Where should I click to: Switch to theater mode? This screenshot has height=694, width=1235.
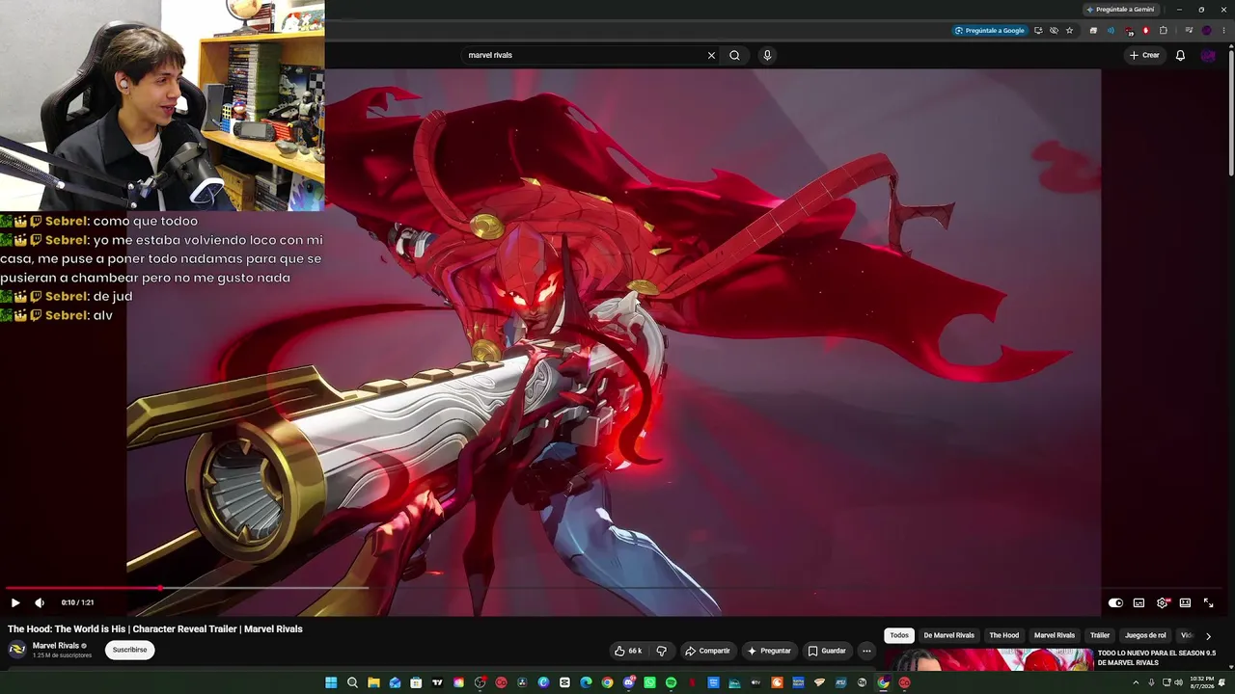coord(1185,602)
